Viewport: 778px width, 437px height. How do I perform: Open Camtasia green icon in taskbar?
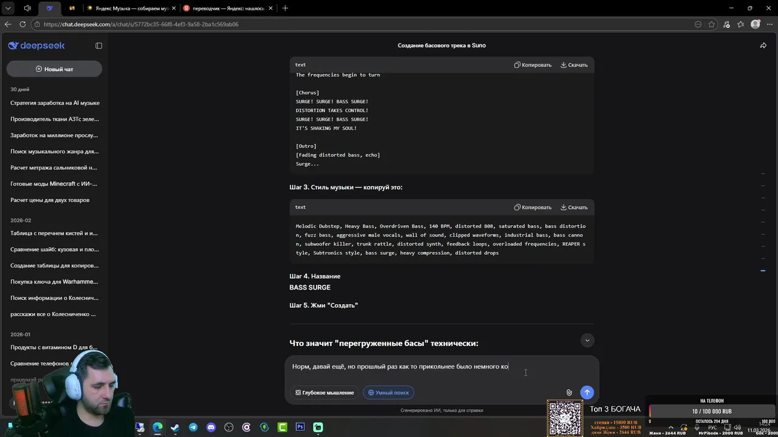point(282,427)
